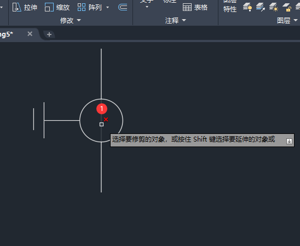300x246 pixels.
Task: Insert a 表格 (Table)
Action: tap(195, 8)
